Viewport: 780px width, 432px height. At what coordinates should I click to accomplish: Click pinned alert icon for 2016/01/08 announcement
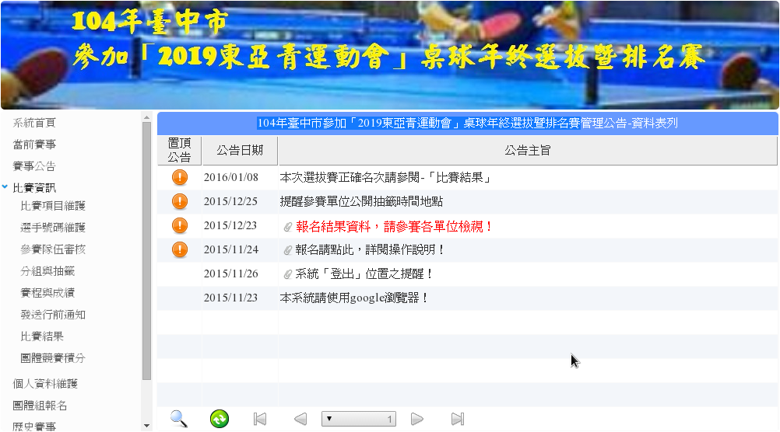[x=180, y=177]
